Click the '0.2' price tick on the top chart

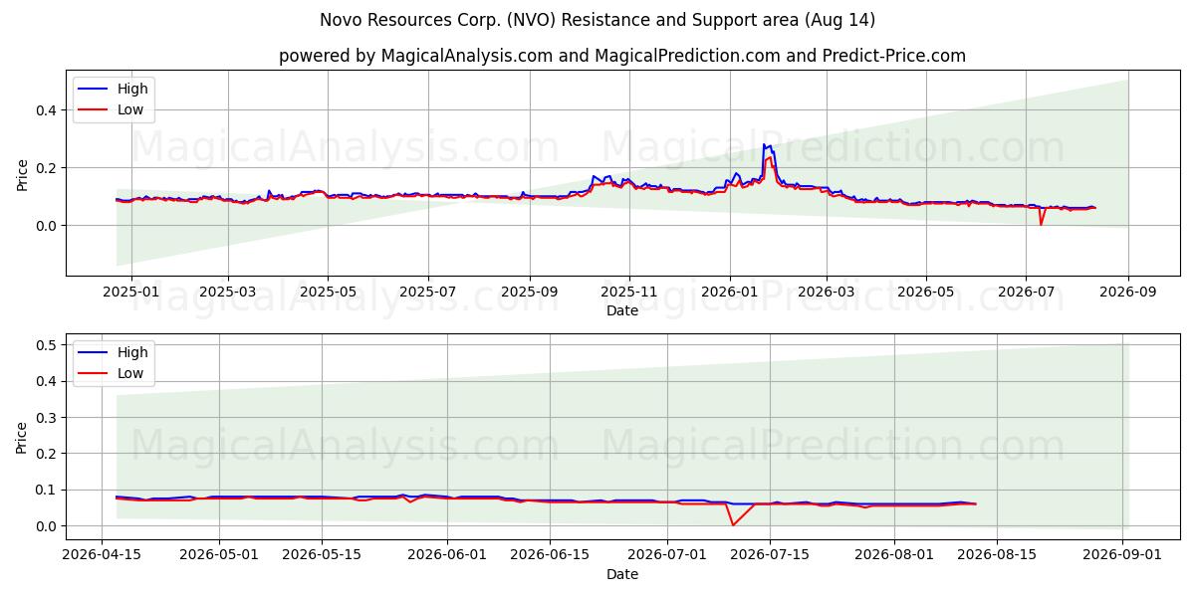[49, 168]
